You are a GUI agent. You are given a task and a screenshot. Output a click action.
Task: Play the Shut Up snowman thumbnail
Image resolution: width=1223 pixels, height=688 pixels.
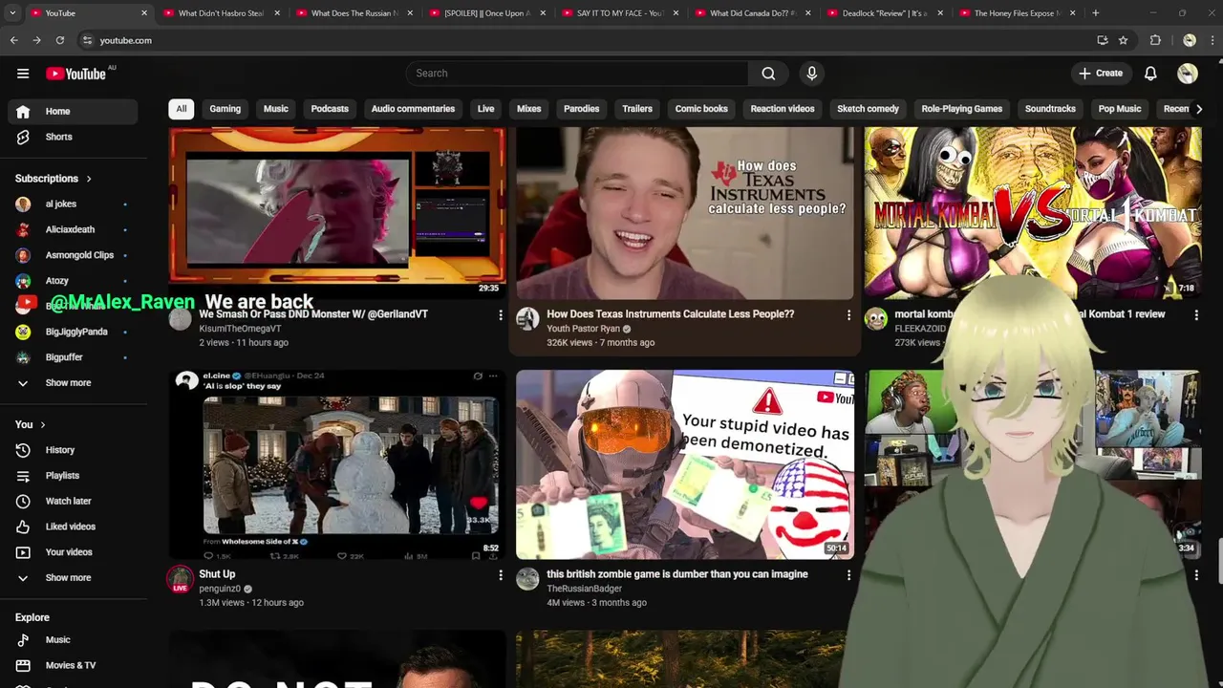click(x=337, y=464)
